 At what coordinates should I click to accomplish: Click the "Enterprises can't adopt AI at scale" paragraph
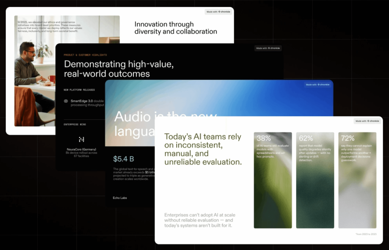(x=200, y=220)
